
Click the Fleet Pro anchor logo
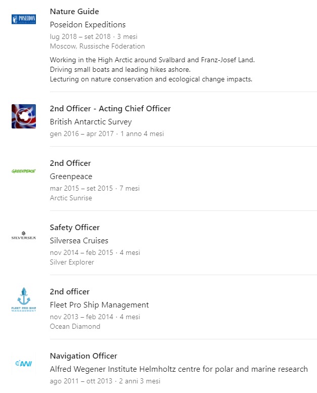tap(24, 299)
